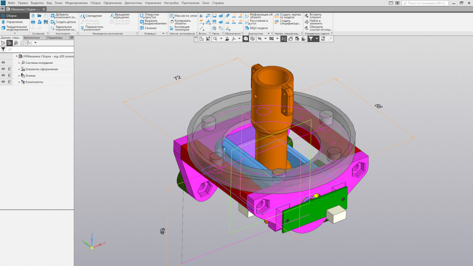Expand the 'Элементы оформления' tree node
Screen dimensions: 473x266
tap(19, 69)
